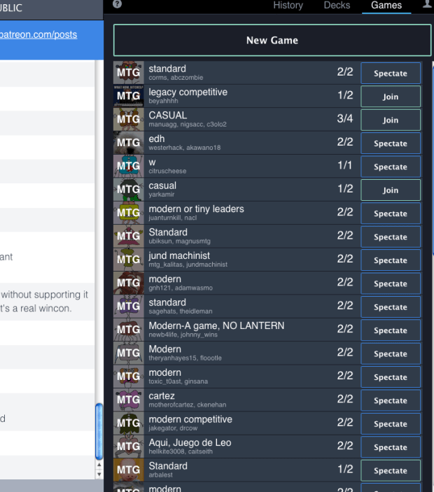Spectate the game named w
Screen dimensions: 434x492
pyautogui.click(x=391, y=167)
